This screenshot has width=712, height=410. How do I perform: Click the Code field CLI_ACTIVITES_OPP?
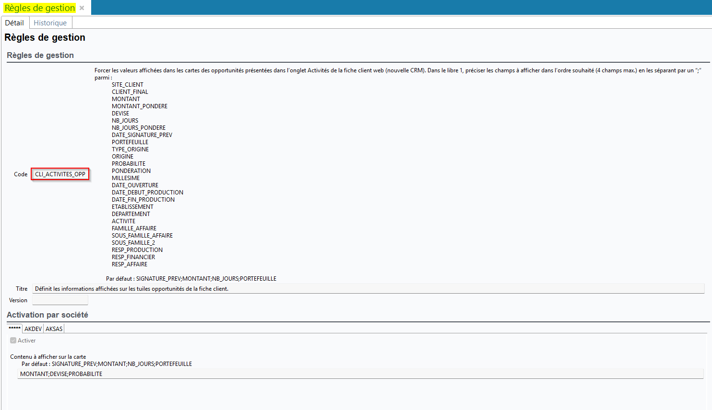60,174
